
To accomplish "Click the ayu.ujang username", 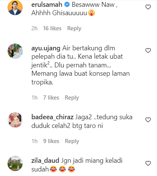I will (46, 48).
